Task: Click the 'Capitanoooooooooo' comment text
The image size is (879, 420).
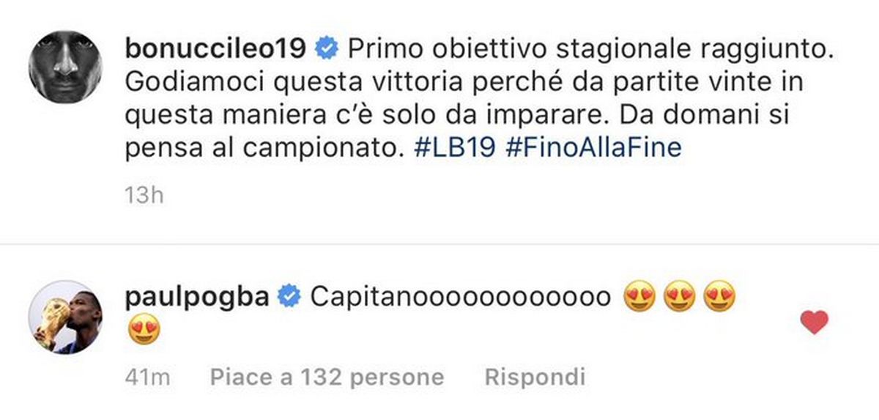Action: [x=461, y=297]
